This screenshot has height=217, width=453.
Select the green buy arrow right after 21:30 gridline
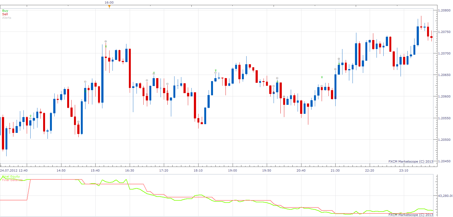point(339,64)
